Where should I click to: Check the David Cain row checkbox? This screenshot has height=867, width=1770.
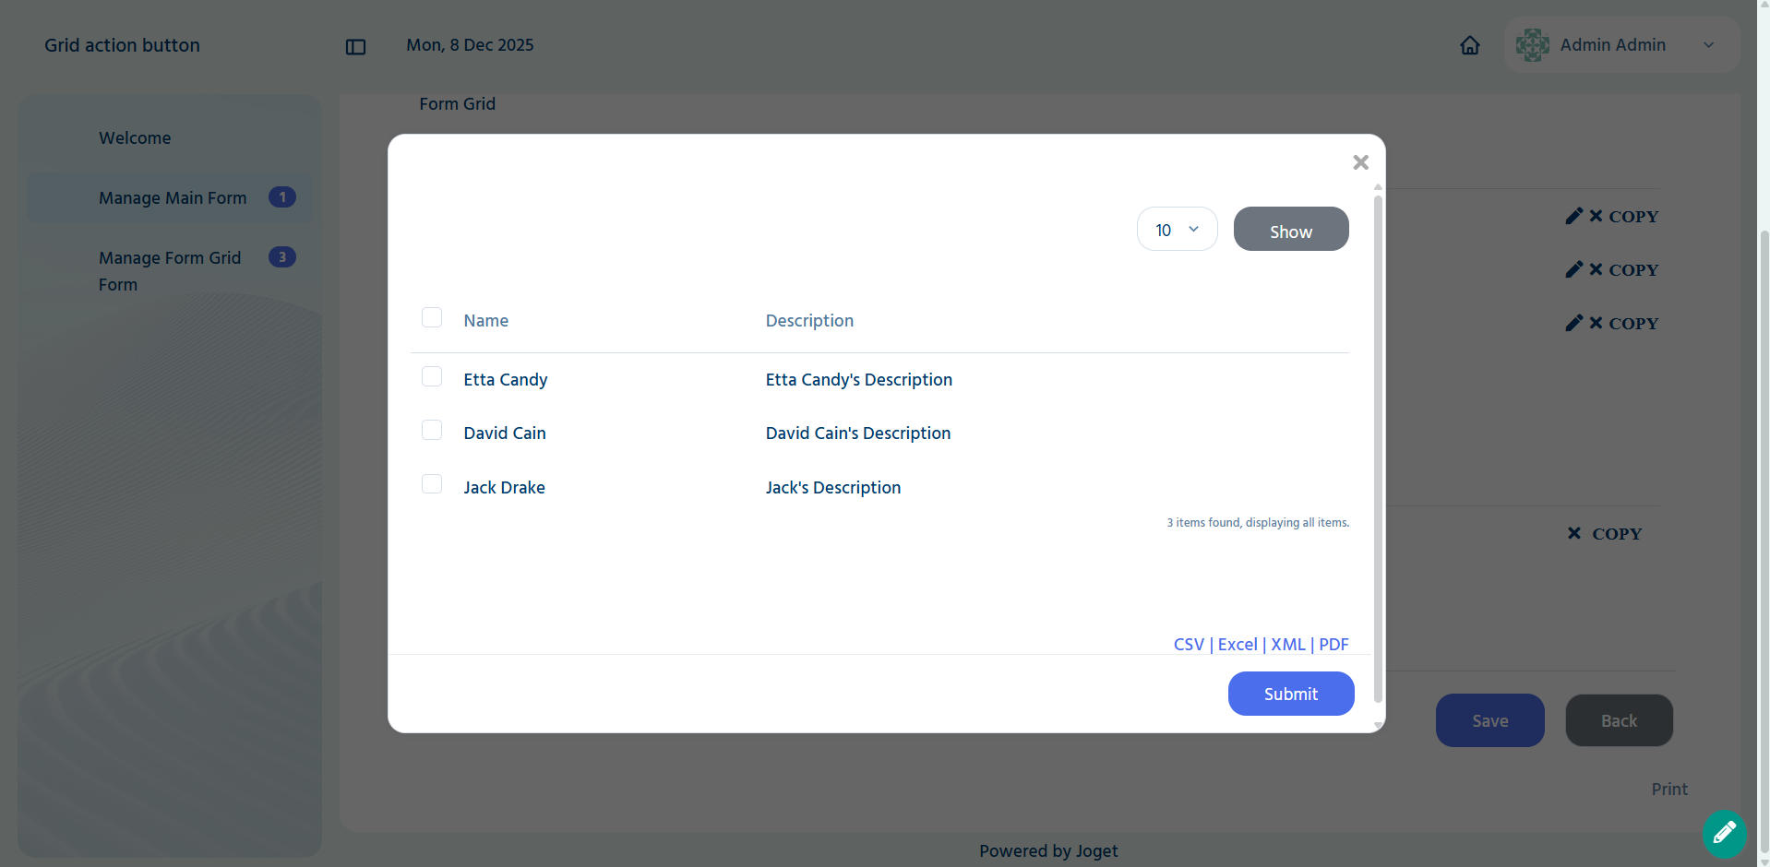(x=432, y=430)
